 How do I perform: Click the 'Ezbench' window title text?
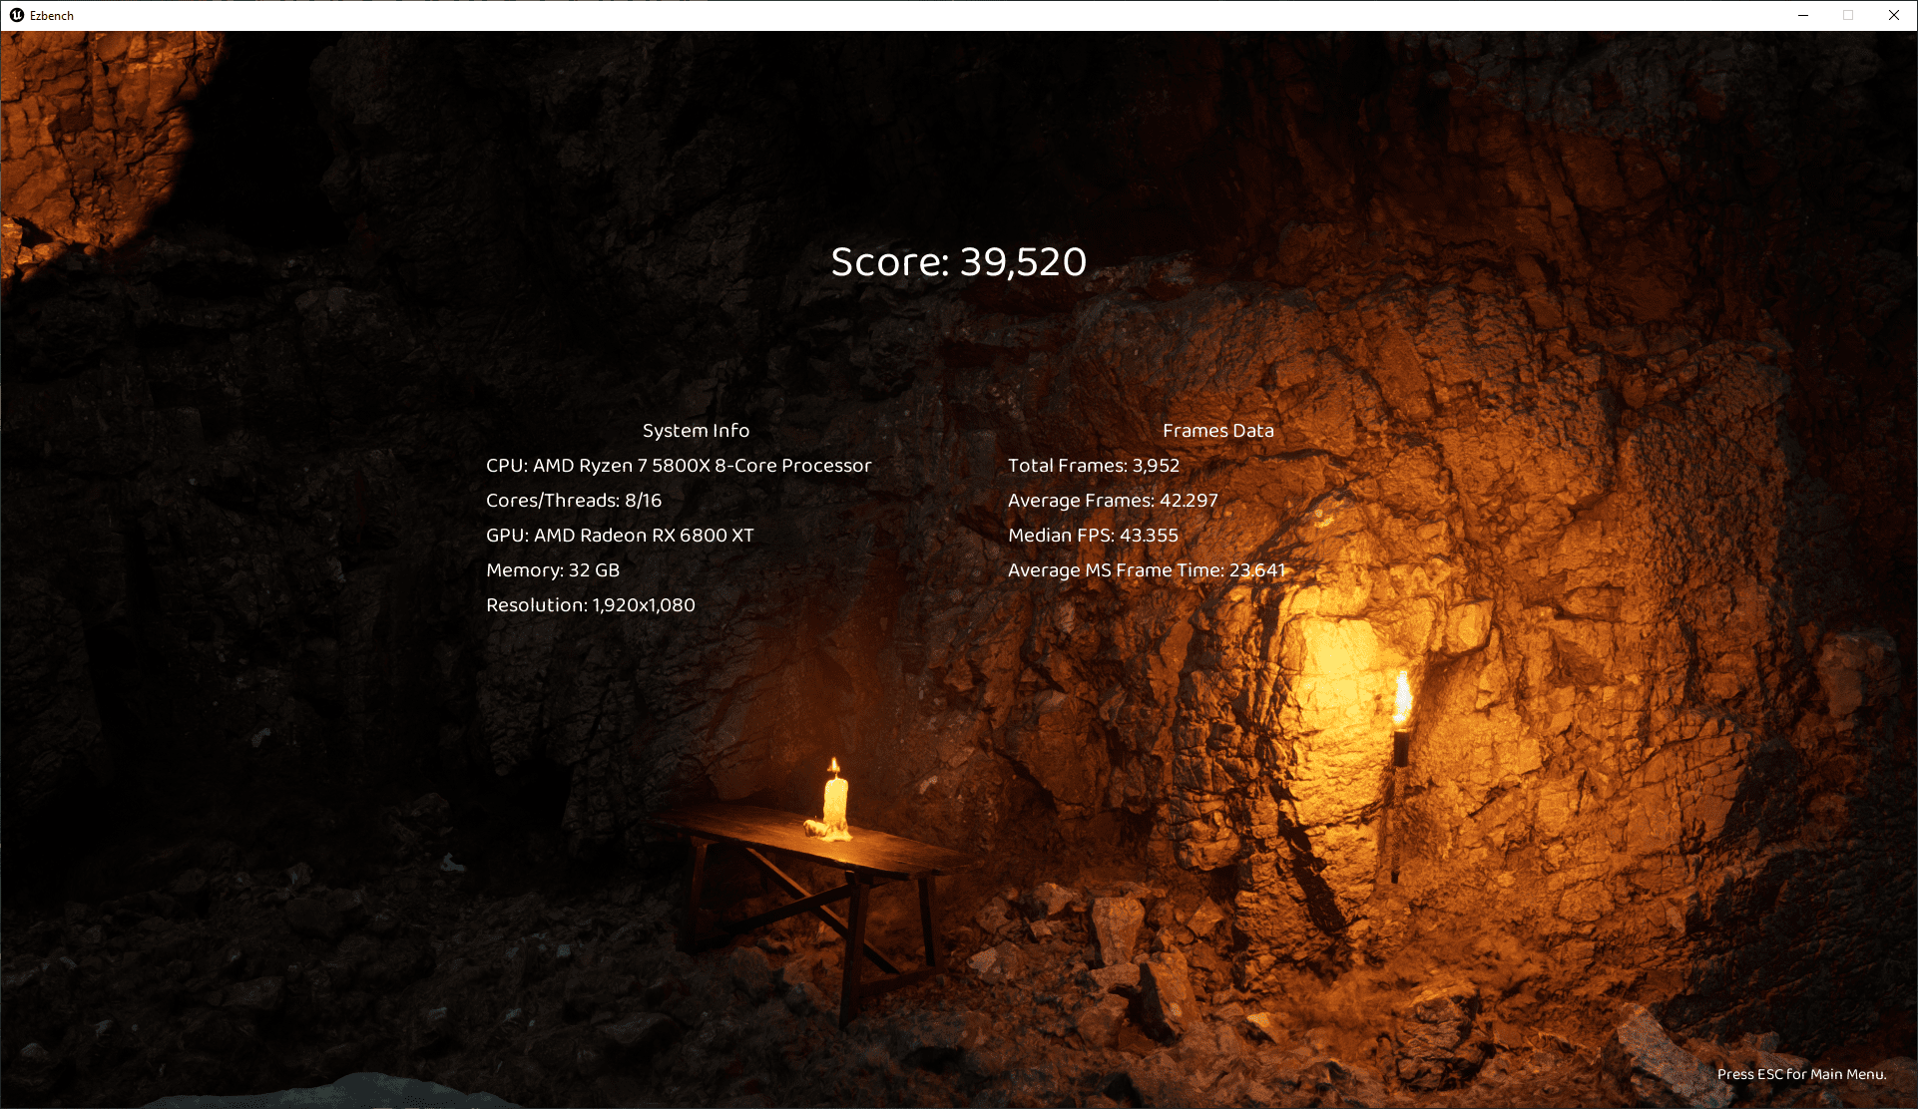click(52, 16)
